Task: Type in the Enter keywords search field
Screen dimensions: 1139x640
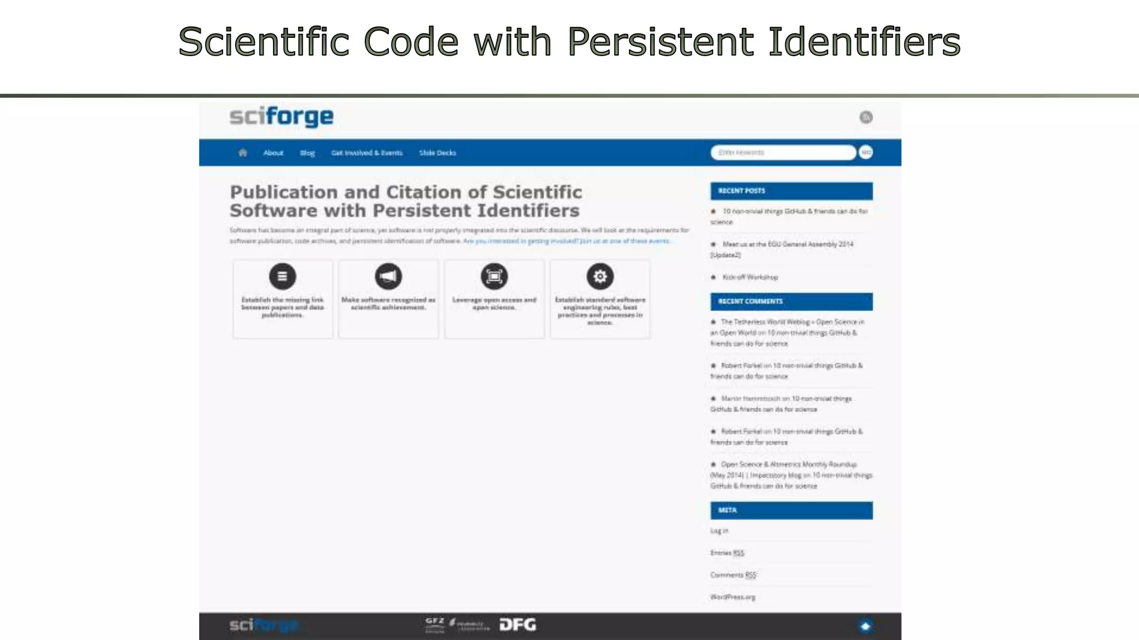Action: tap(782, 153)
